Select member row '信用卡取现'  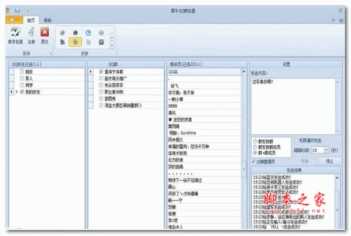click(x=204, y=153)
